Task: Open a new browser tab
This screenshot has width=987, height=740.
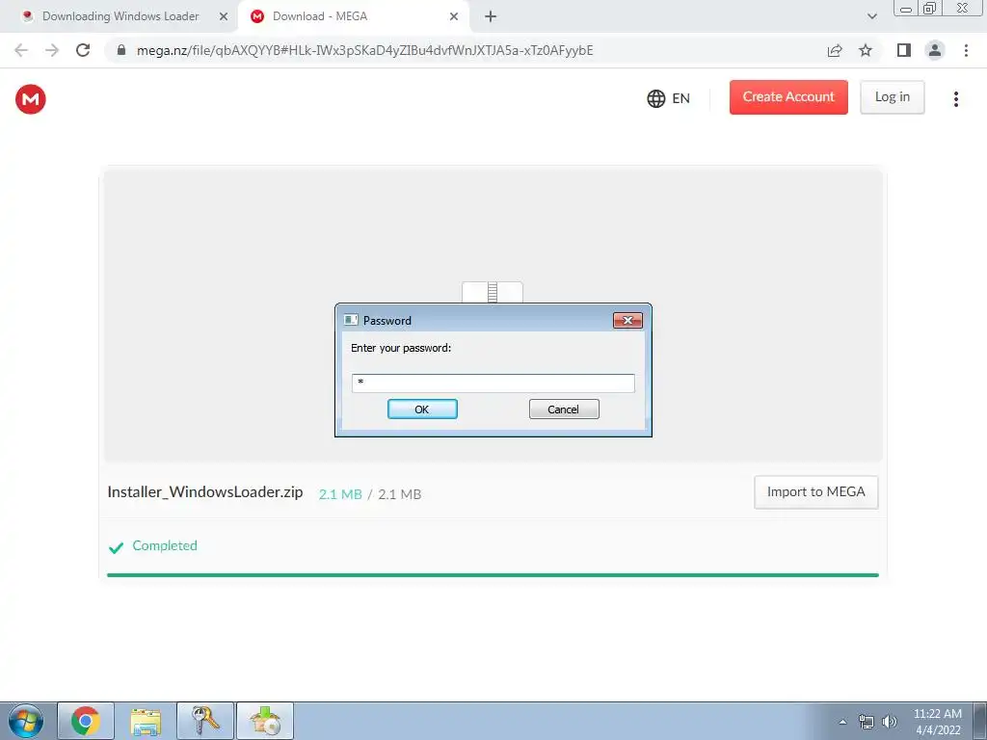Action: [x=491, y=16]
